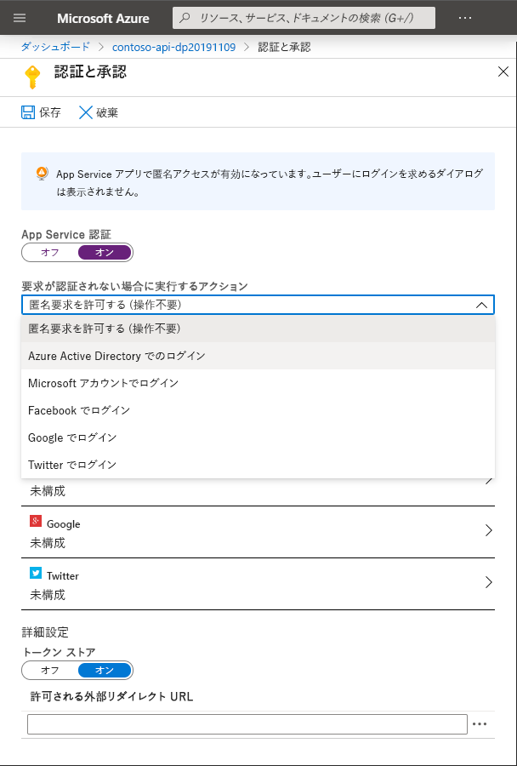Click the ellipsis beside the redirect URL field
Screen dimensions: 517x766
[480, 724]
